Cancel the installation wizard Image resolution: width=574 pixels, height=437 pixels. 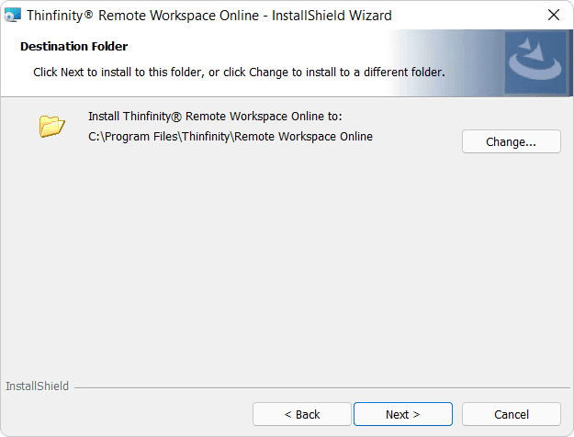[x=511, y=414]
